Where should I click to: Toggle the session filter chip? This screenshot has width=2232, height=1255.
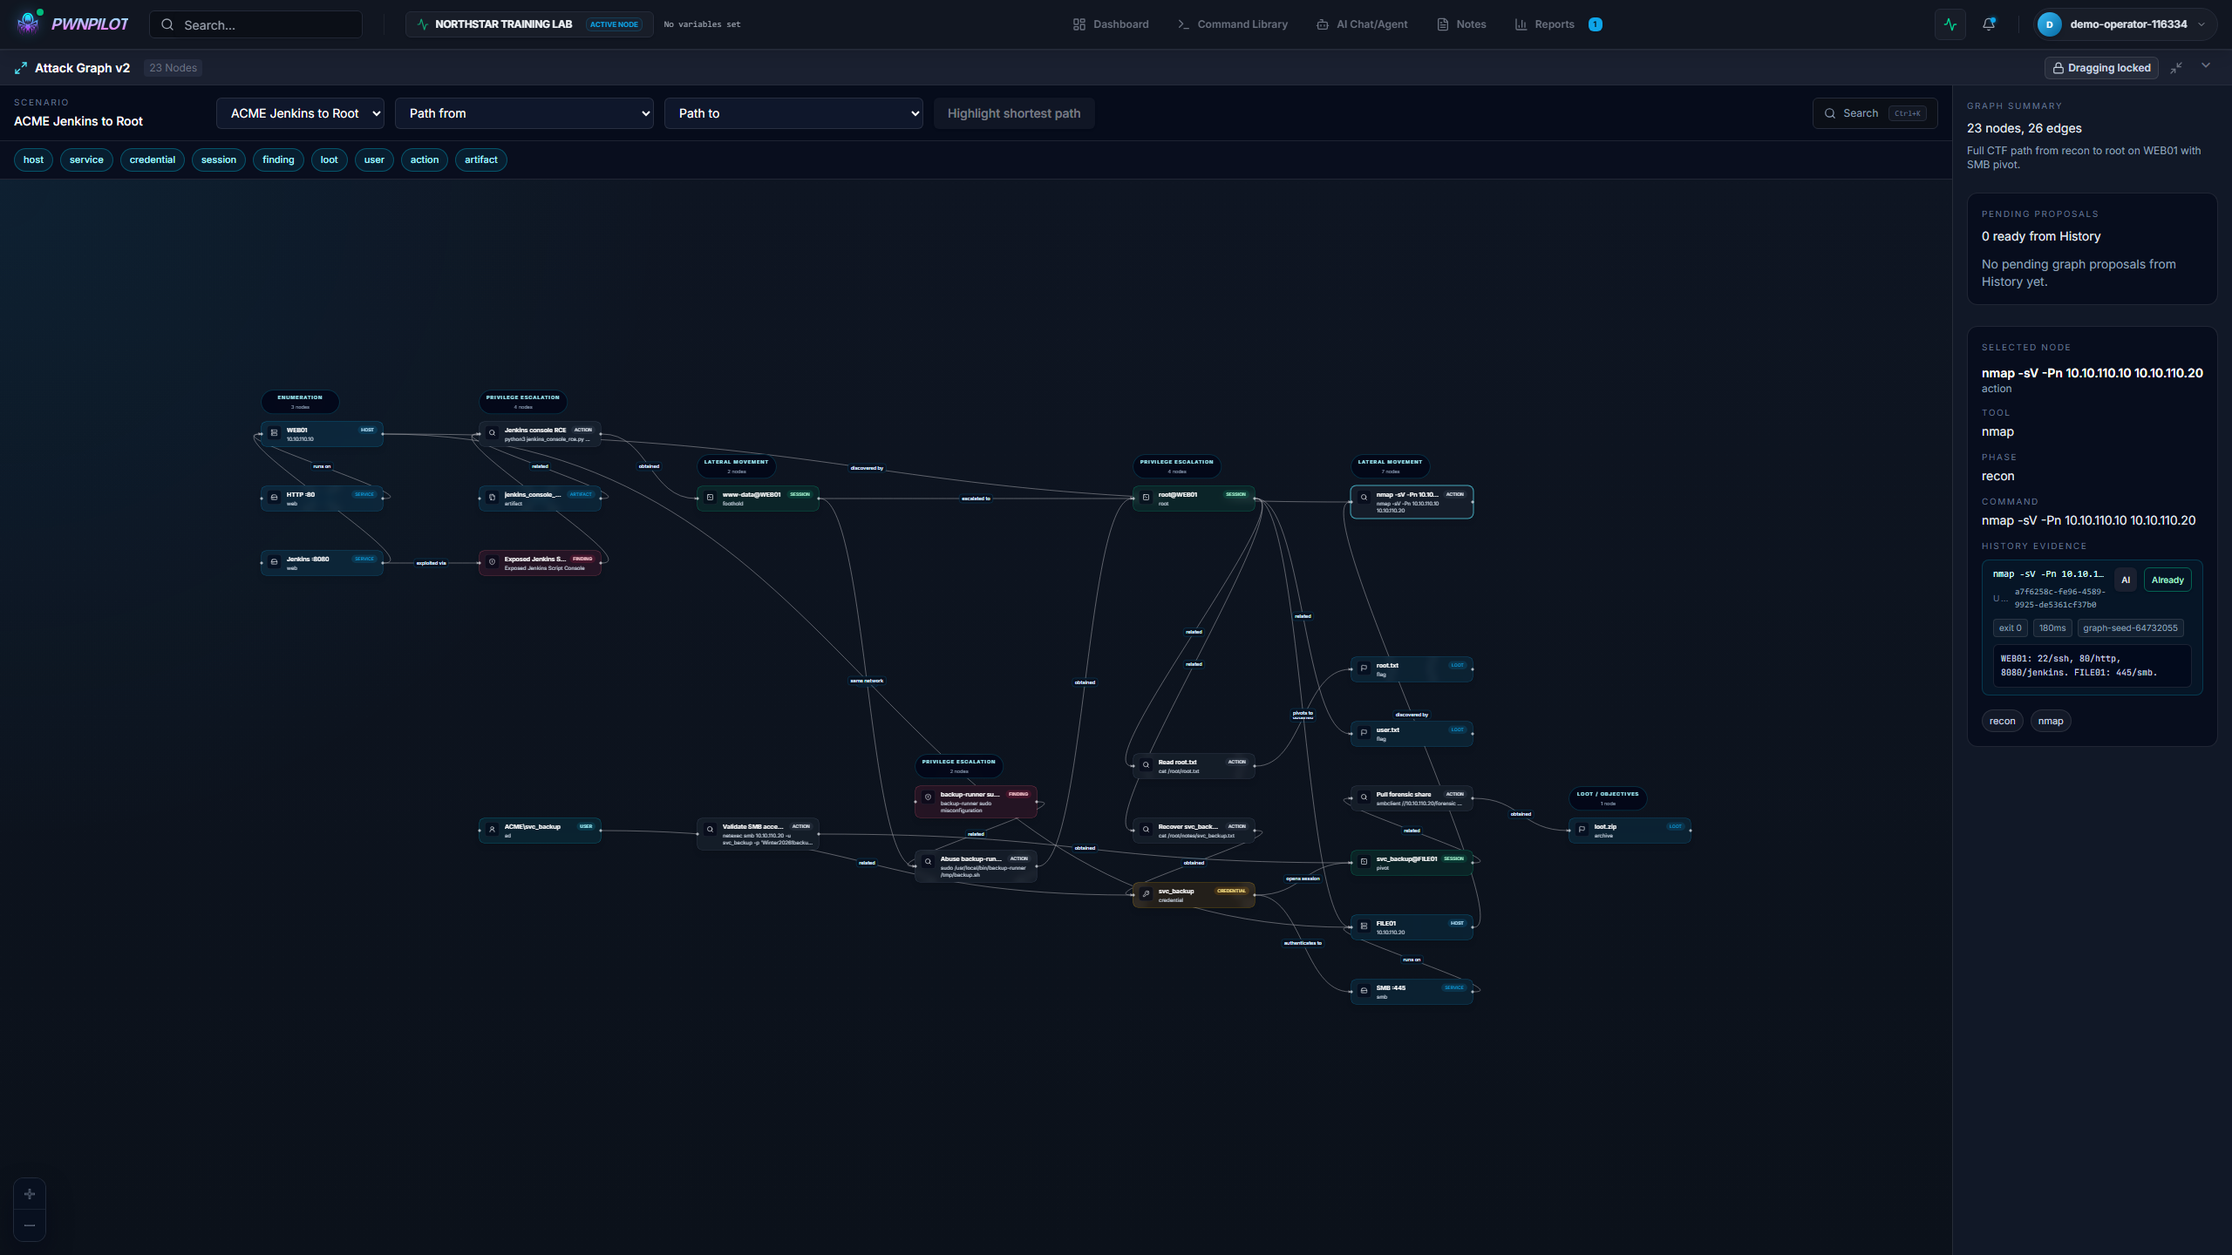pyautogui.click(x=219, y=159)
